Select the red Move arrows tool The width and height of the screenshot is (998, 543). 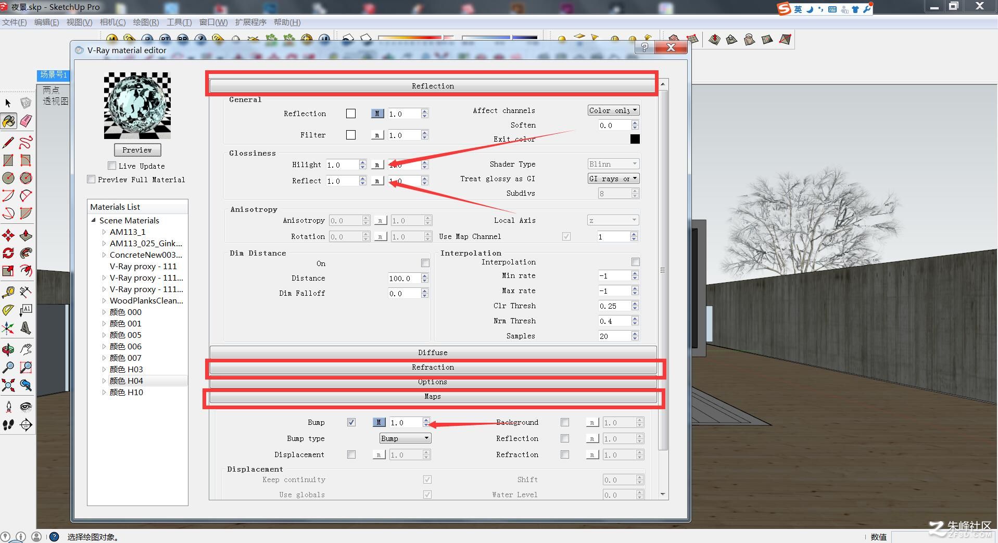click(8, 235)
